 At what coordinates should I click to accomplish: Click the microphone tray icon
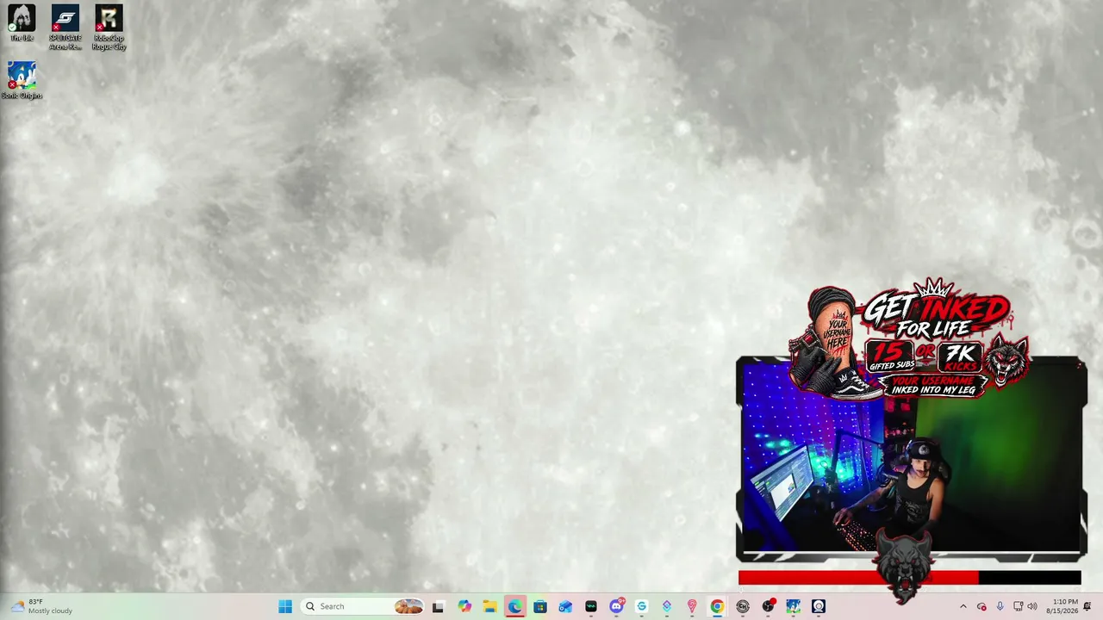[1000, 606]
